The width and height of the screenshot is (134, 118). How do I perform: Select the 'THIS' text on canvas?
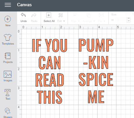(x=50, y=97)
